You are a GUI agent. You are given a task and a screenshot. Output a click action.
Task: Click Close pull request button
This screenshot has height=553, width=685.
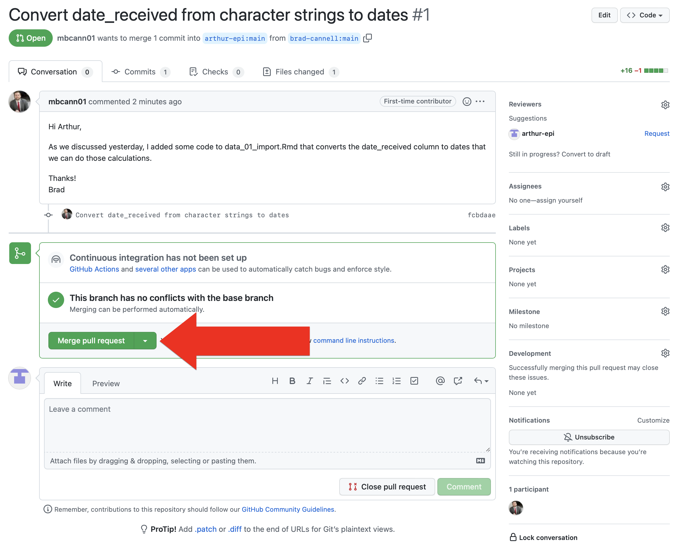(387, 486)
